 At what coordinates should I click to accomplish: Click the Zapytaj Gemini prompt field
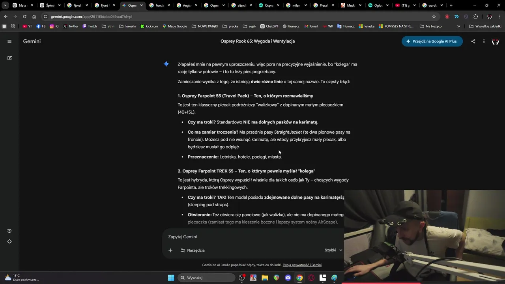252,237
